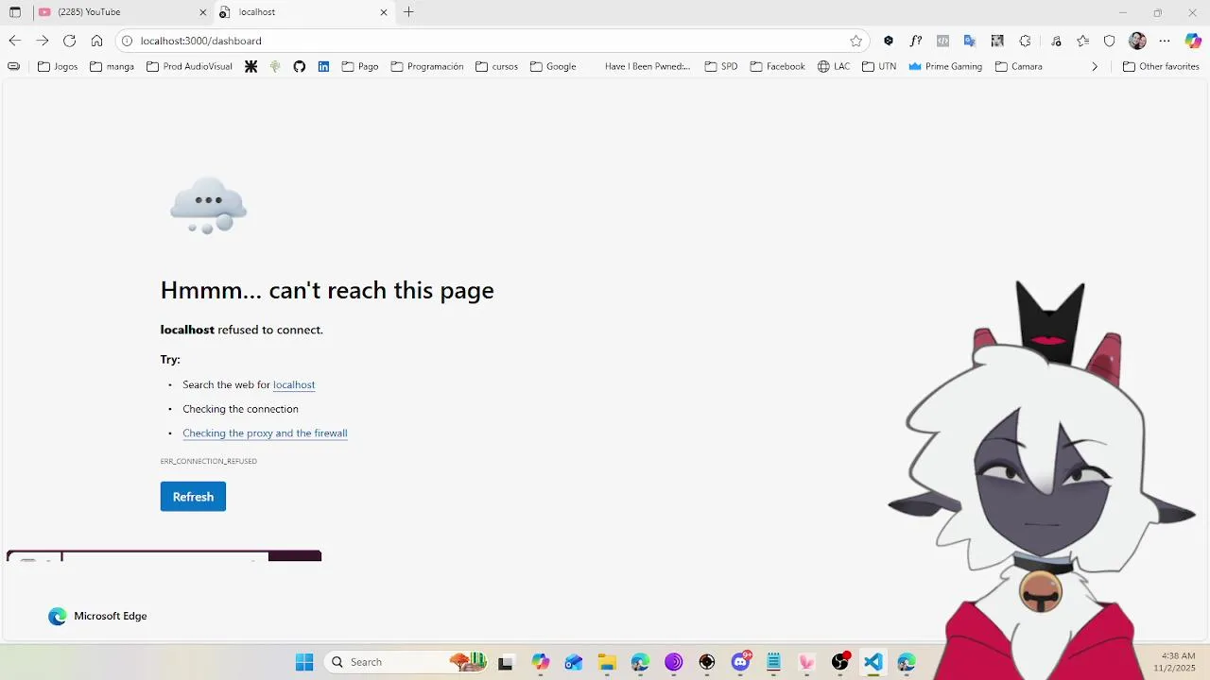Open Discord from the taskbar
1210x680 pixels.
click(x=740, y=662)
